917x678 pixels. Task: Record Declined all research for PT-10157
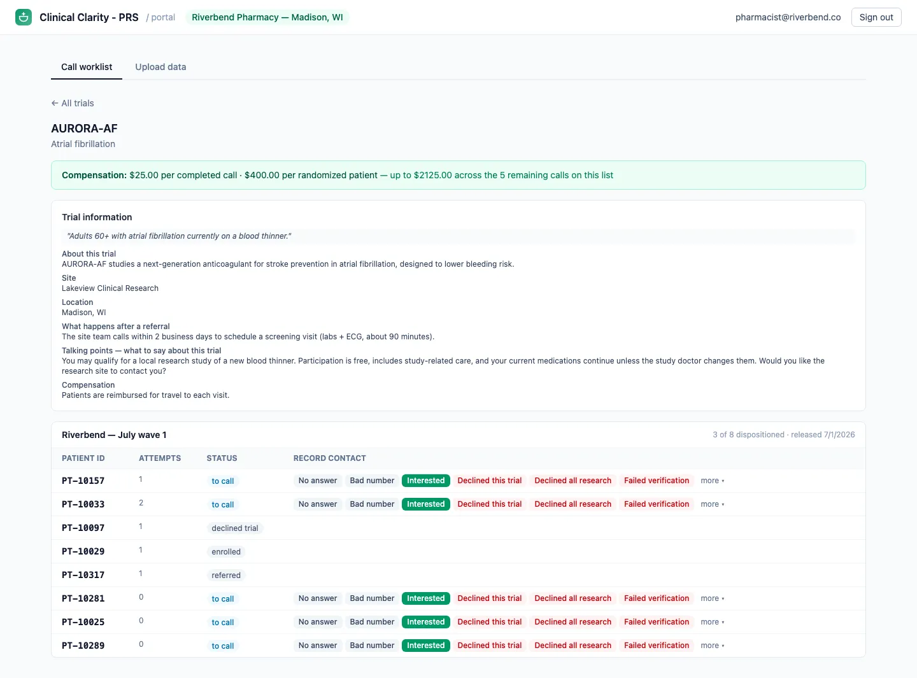(573, 481)
